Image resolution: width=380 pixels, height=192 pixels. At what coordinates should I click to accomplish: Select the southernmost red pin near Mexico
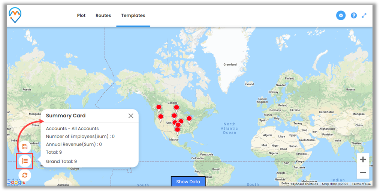pyautogui.click(x=177, y=130)
